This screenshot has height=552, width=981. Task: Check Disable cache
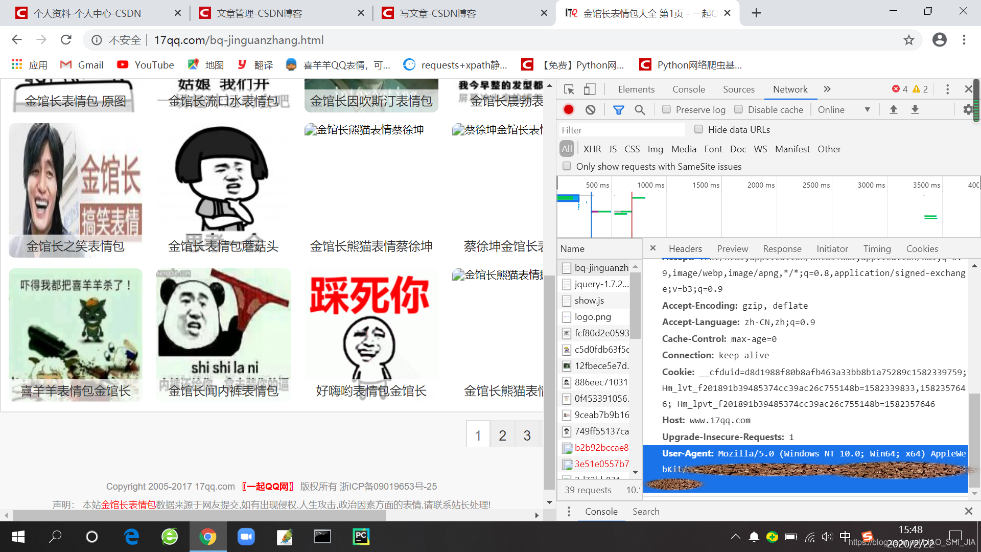[x=739, y=109]
